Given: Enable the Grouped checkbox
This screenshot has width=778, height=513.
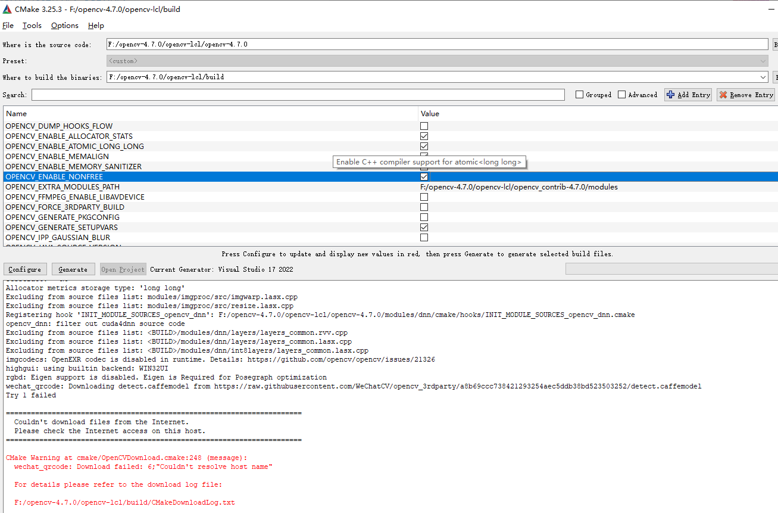Looking at the screenshot, I should 580,94.
